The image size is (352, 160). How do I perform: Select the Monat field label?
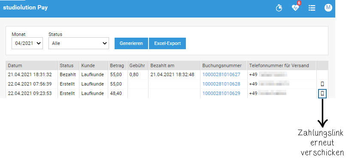pos(18,35)
